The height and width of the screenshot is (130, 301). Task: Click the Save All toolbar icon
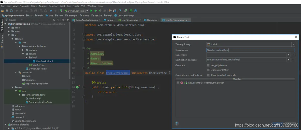coord(7,11)
